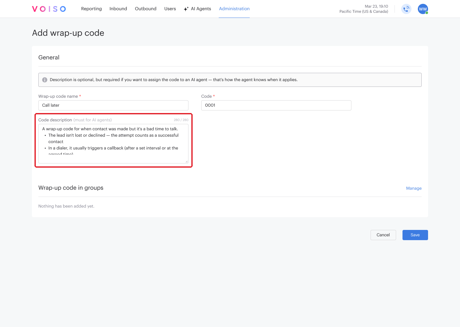Open the phone dialer icon
460x327 pixels.
pos(406,9)
